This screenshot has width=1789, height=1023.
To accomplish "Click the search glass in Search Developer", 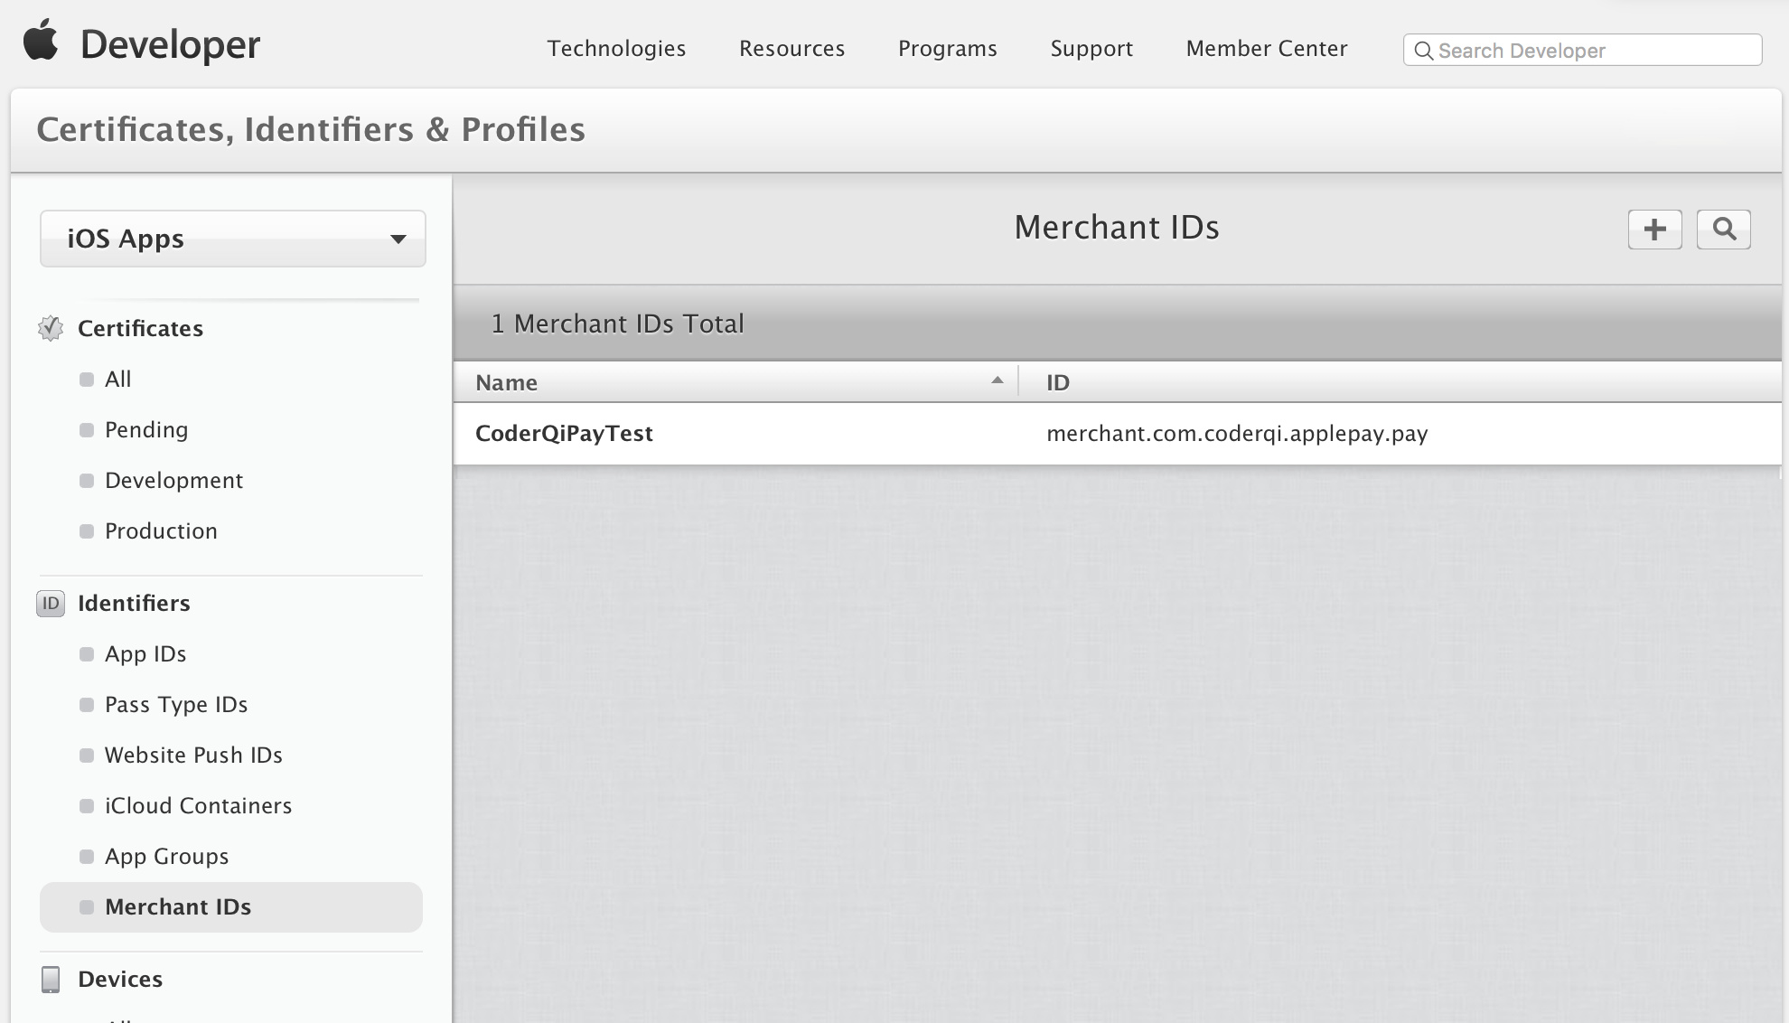I will coord(1423,51).
